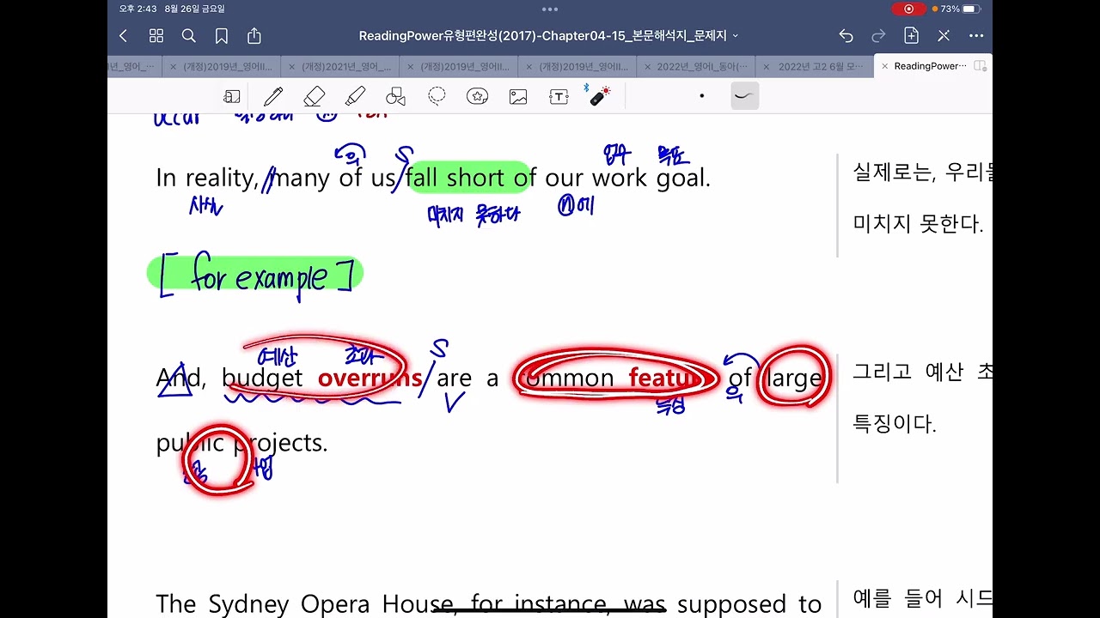Screen dimensions: 1100x618
Task: Select the Shapes tool
Action: (x=395, y=97)
